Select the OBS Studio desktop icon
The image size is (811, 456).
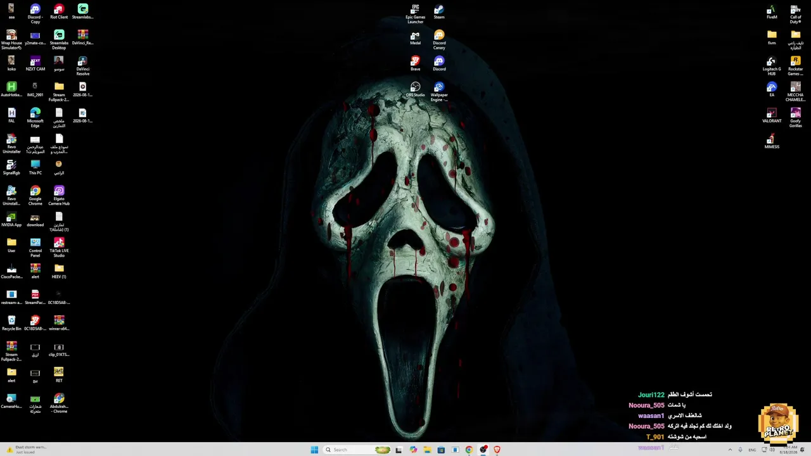click(416, 89)
